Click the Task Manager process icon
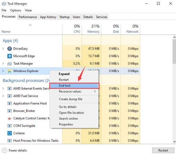This screenshot has width=176, height=155. click(10, 64)
